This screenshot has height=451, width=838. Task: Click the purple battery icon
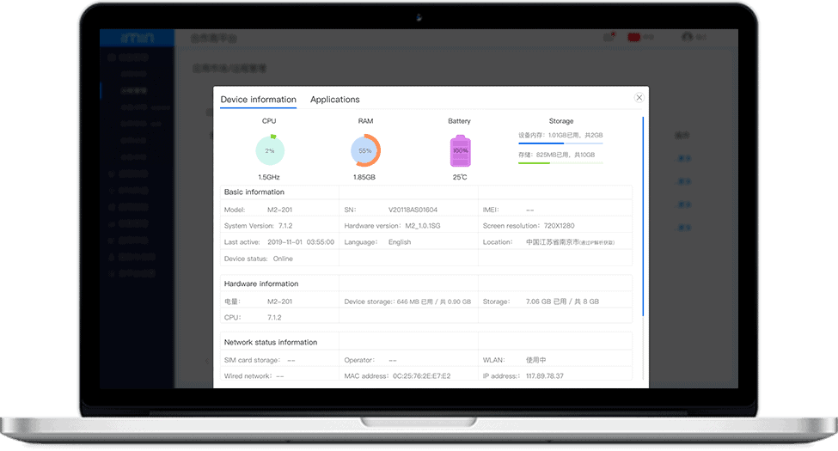pyautogui.click(x=460, y=150)
